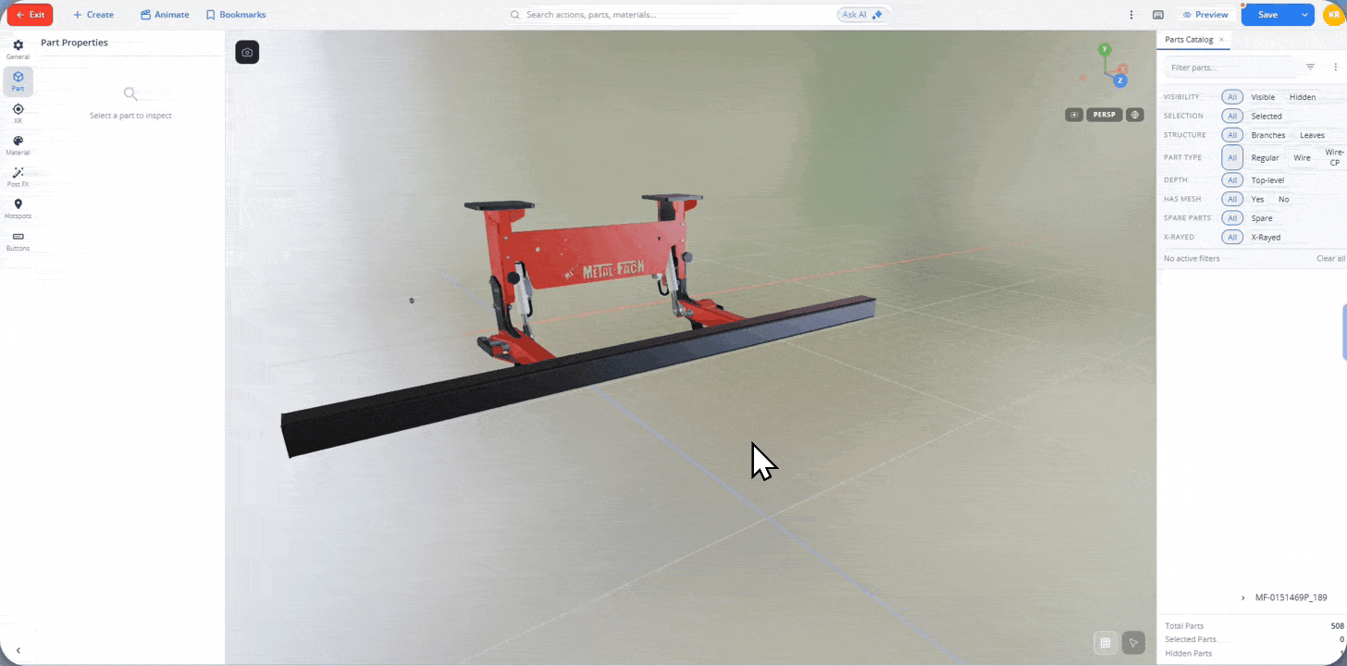The width and height of the screenshot is (1347, 666).
Task: Set Visibility filter to Visible
Action: 1263,97
